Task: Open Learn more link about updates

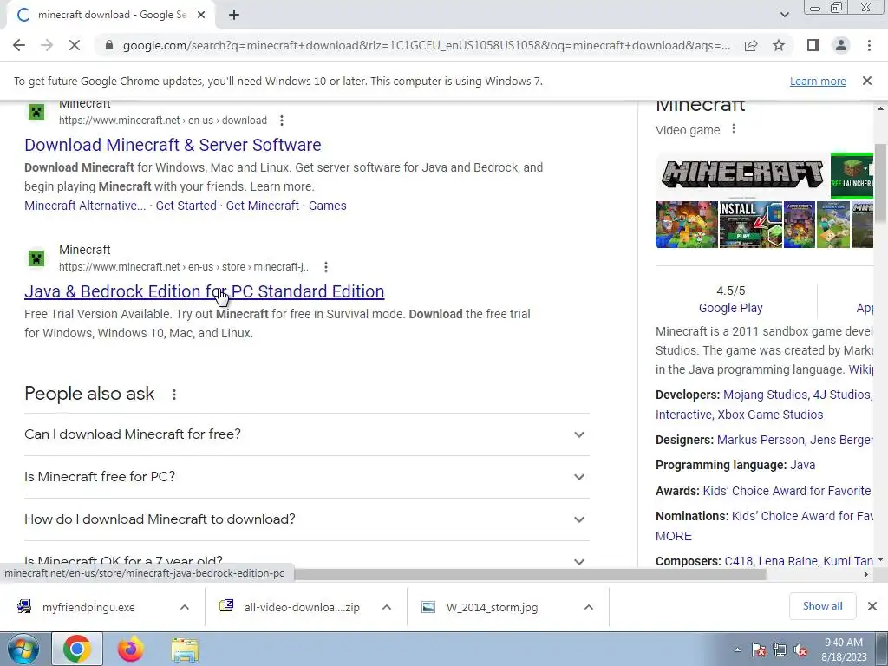Action: [x=818, y=81]
